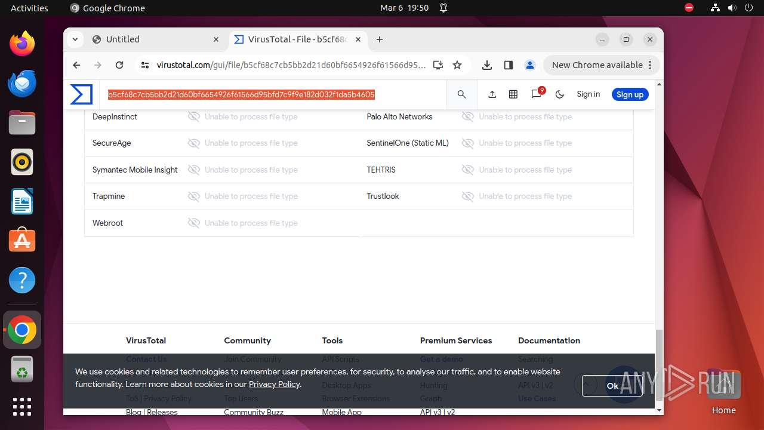Viewport: 764px width, 430px height.
Task: Click the install app icon in address bar
Action: click(x=438, y=65)
